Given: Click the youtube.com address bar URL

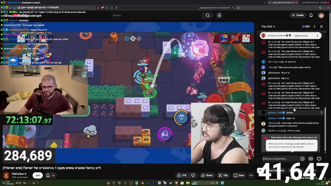Looking at the screenshot, I should (215, 8).
